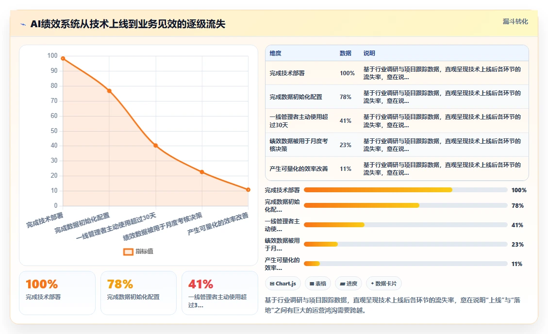The image size is (548, 334).
Task: Click the 100% value in the table
Action: [347, 73]
